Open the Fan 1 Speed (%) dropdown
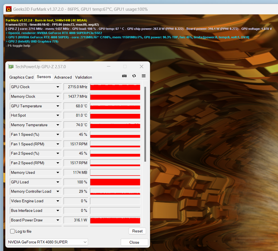This screenshot has width=278, height=251. 58,134
